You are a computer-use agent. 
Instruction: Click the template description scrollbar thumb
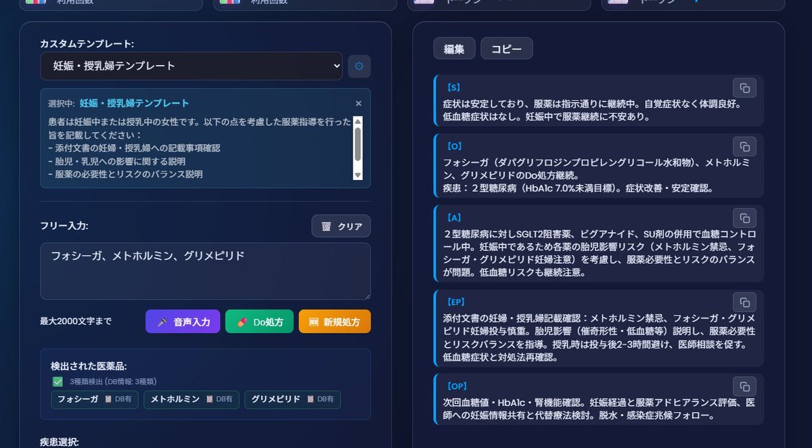(x=358, y=143)
